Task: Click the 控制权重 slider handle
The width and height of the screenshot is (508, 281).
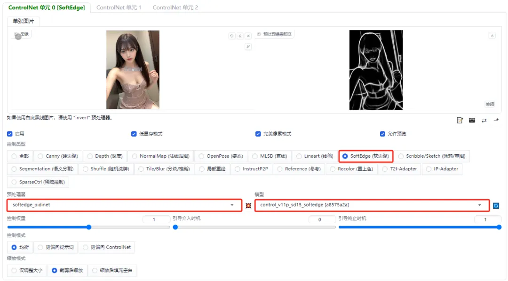Action: pyautogui.click(x=88, y=227)
